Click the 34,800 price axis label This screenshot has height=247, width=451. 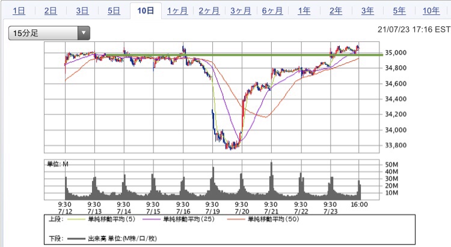tap(396, 68)
